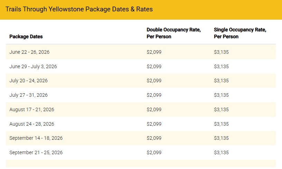This screenshot has height=169, width=282.
Task: Select the $3,135 rate for September 21 - 25
Action: click(x=222, y=152)
